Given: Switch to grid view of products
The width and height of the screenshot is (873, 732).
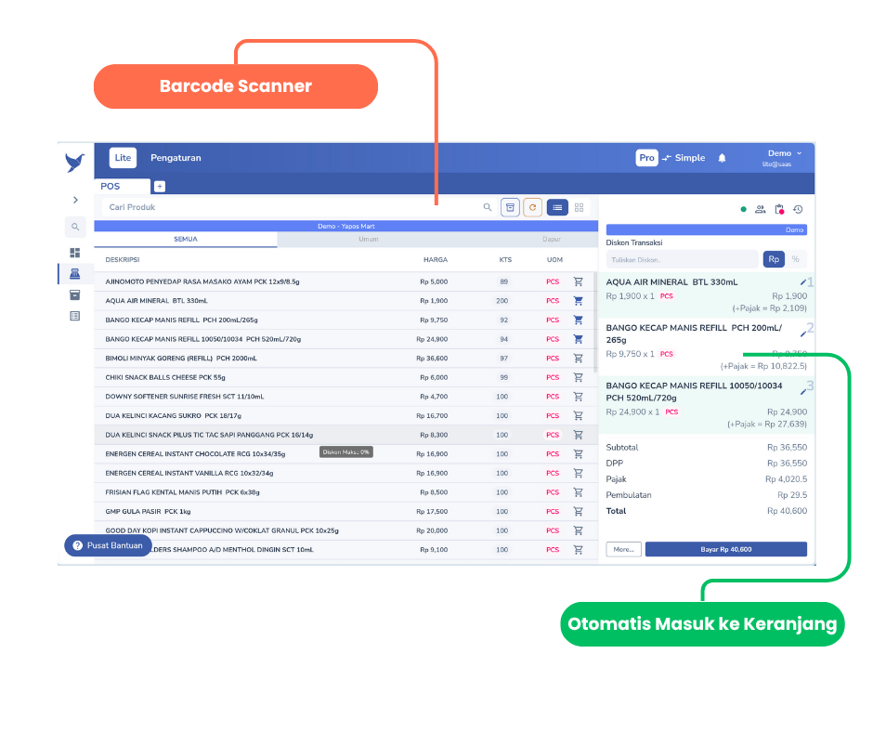Looking at the screenshot, I should [x=579, y=207].
